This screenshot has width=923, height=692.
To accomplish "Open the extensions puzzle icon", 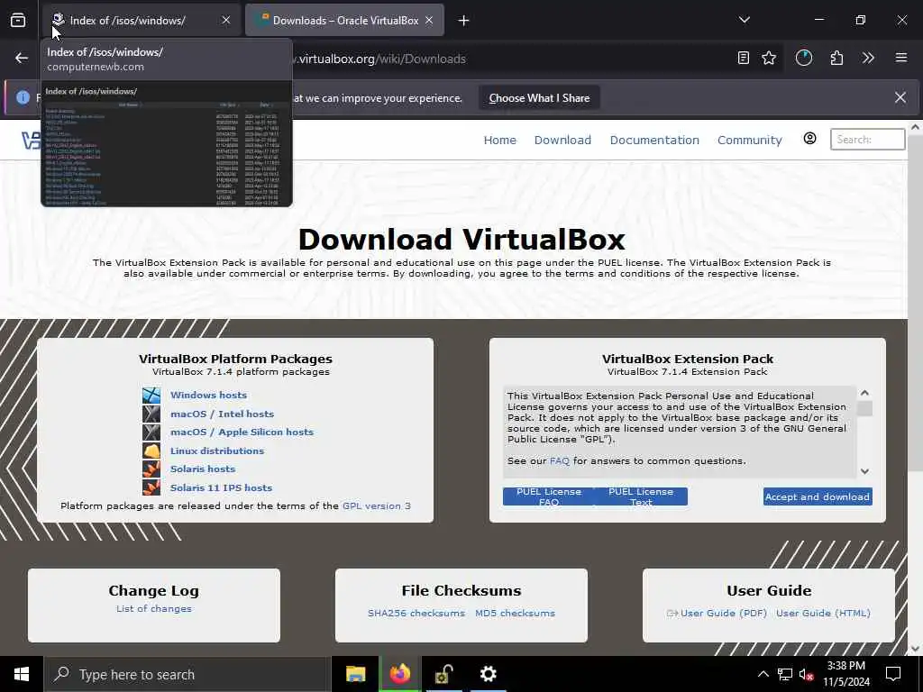I will 836,58.
